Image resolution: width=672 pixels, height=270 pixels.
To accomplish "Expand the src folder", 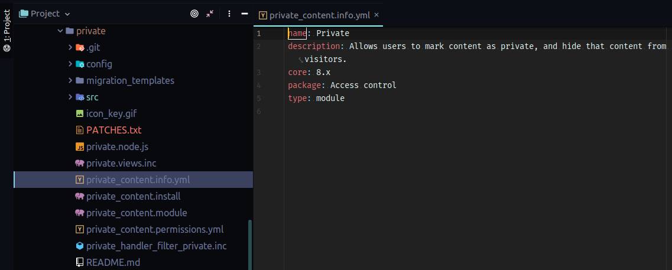I will tap(70, 97).
